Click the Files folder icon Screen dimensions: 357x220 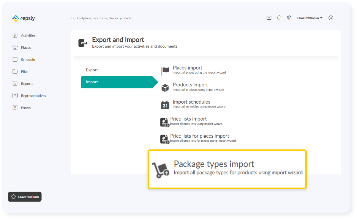point(15,71)
